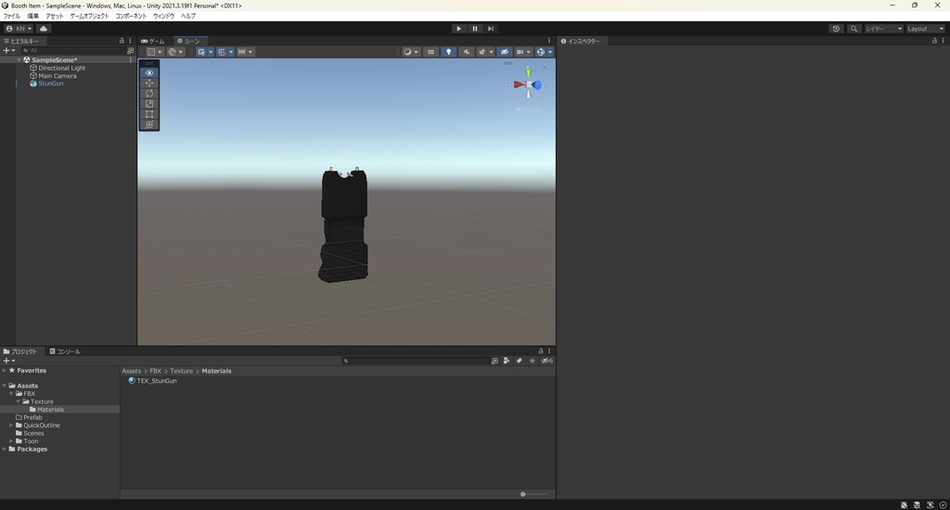Image resolution: width=950 pixels, height=510 pixels.
Task: Toggle the scene effects button
Action: point(482,52)
